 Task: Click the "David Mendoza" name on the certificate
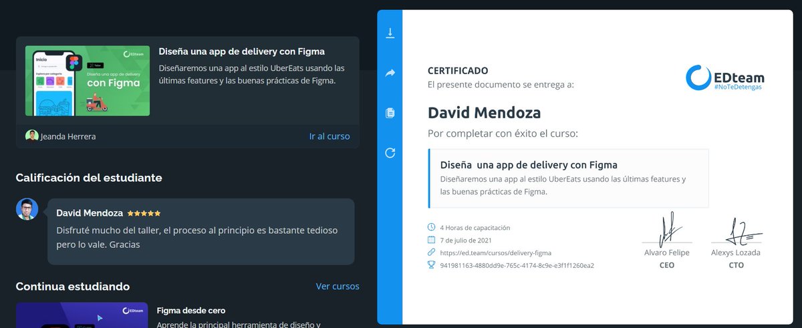485,112
